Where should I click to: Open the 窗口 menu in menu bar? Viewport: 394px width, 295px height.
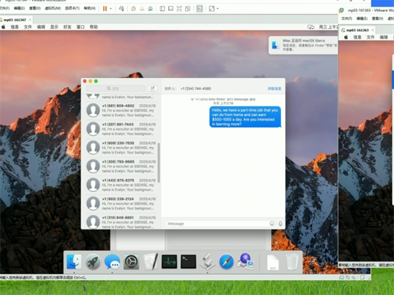tap(80, 28)
